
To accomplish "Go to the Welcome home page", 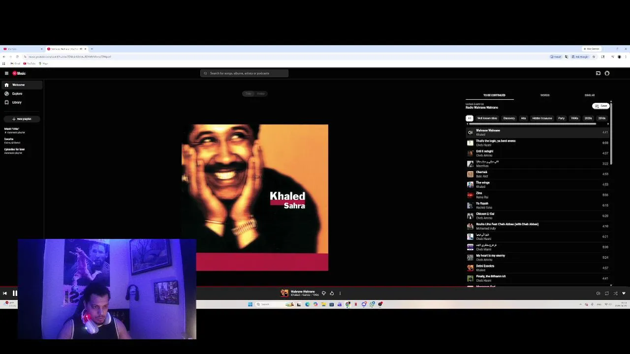I will (x=22, y=85).
